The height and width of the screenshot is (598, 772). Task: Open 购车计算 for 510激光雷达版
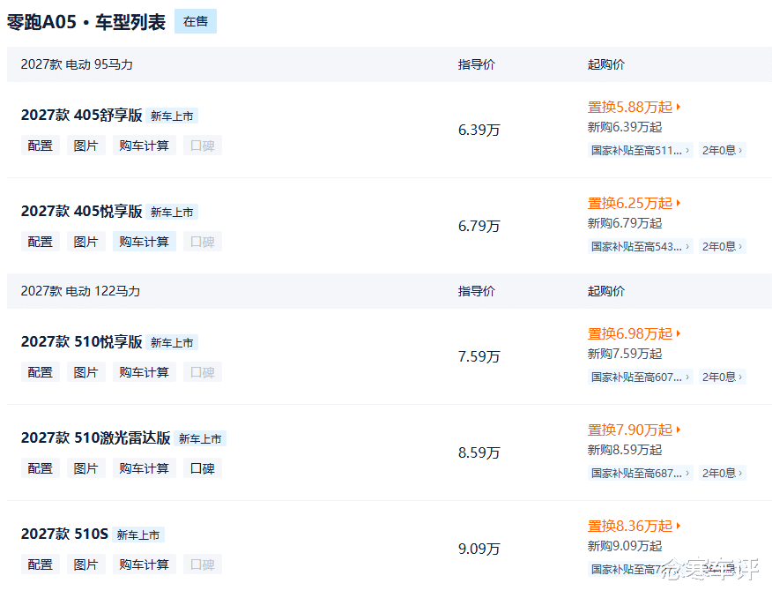point(145,468)
